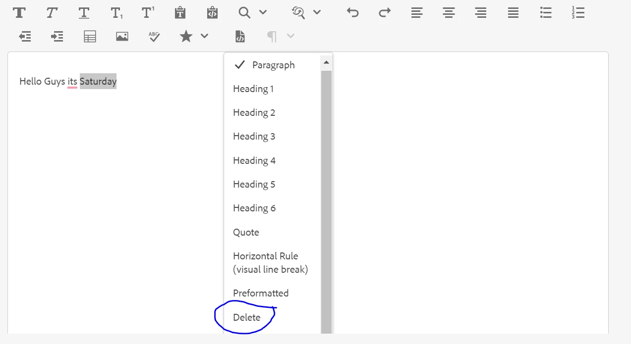The height and width of the screenshot is (344, 631).
Task: Open source edit code icon
Action: pyautogui.click(x=240, y=36)
